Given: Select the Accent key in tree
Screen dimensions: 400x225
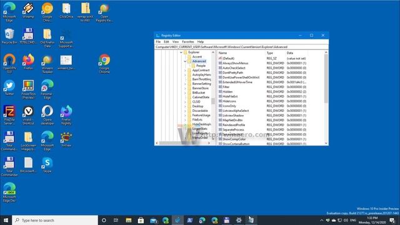Looking at the screenshot, I should click(x=197, y=57).
